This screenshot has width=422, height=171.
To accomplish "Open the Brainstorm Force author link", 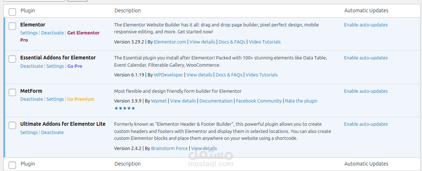I will [x=169, y=149].
